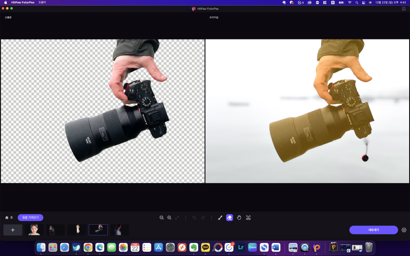The image size is (410, 256).
Task: Open Messages from the dock
Action: pos(112,247)
